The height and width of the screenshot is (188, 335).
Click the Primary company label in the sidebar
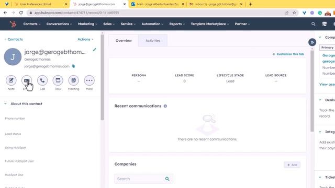[327, 48]
